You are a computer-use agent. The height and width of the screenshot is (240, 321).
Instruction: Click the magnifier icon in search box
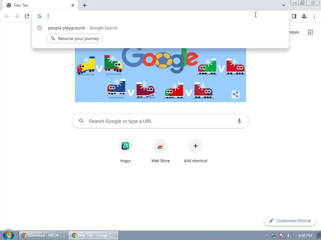(x=81, y=121)
